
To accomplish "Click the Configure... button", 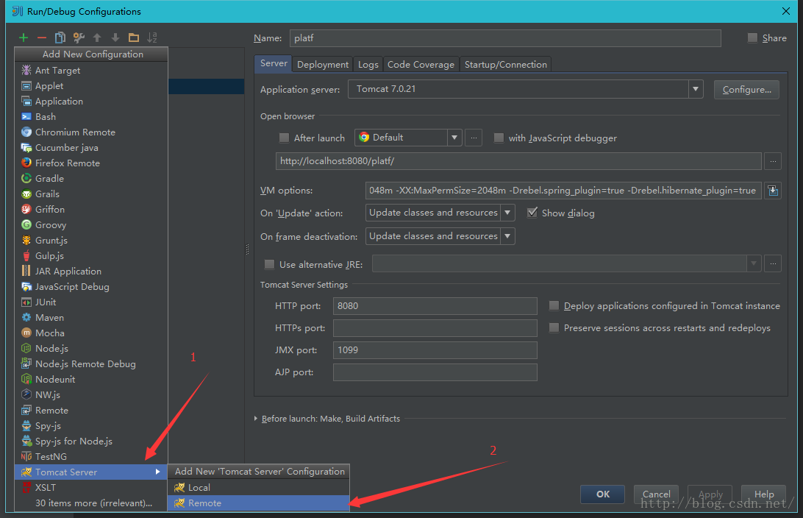I will pyautogui.click(x=746, y=90).
